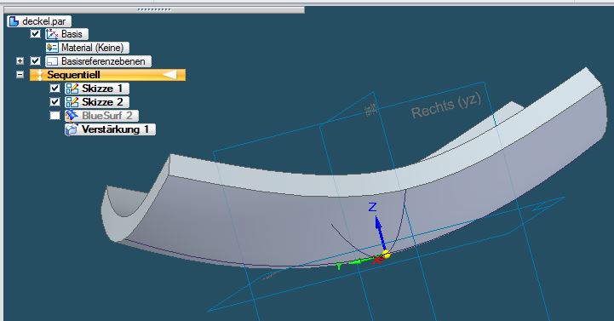Image resolution: width=614 pixels, height=321 pixels.
Task: Uncheck the Basis visibility checkbox
Action: (35, 34)
